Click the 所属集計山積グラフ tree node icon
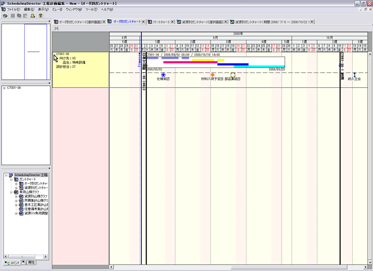Viewport: 373px width, 271px height. [x=21, y=201]
